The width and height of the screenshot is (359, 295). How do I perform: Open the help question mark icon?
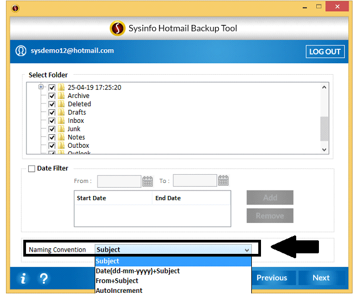(43, 278)
